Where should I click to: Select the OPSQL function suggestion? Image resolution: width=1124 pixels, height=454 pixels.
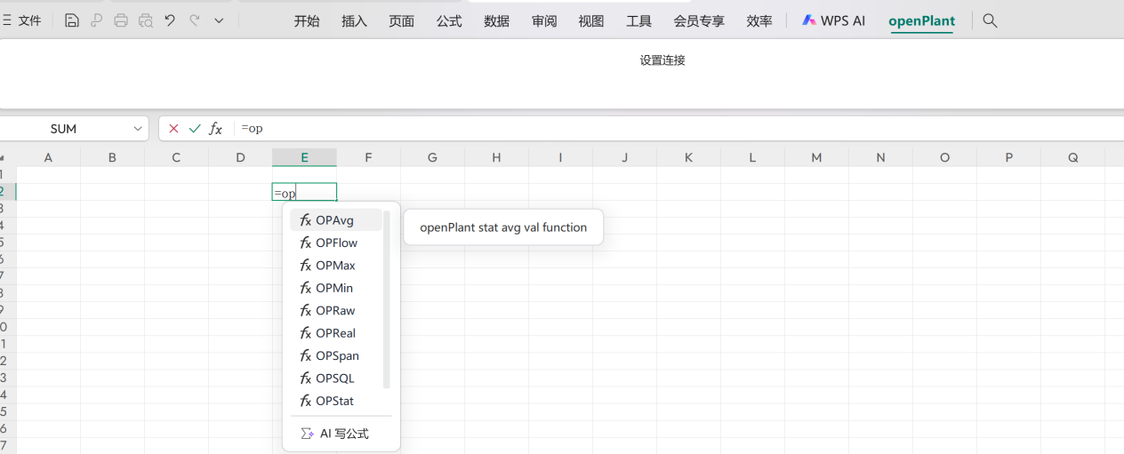coord(336,378)
